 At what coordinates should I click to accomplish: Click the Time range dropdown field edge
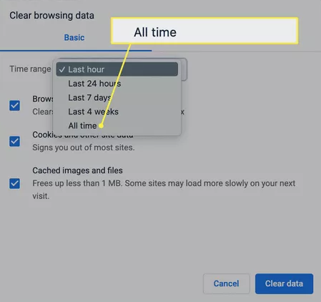(184, 69)
